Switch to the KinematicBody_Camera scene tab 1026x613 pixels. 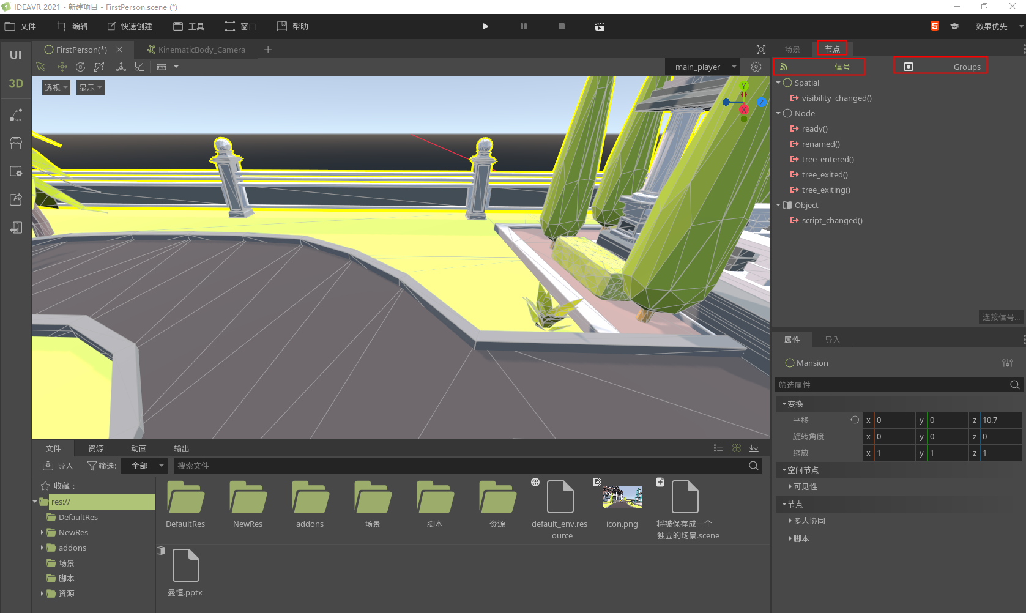[x=196, y=50]
